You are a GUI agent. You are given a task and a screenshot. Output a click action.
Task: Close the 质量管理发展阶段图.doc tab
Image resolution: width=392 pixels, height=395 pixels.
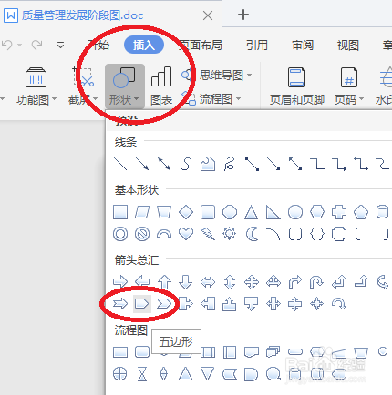coord(208,15)
